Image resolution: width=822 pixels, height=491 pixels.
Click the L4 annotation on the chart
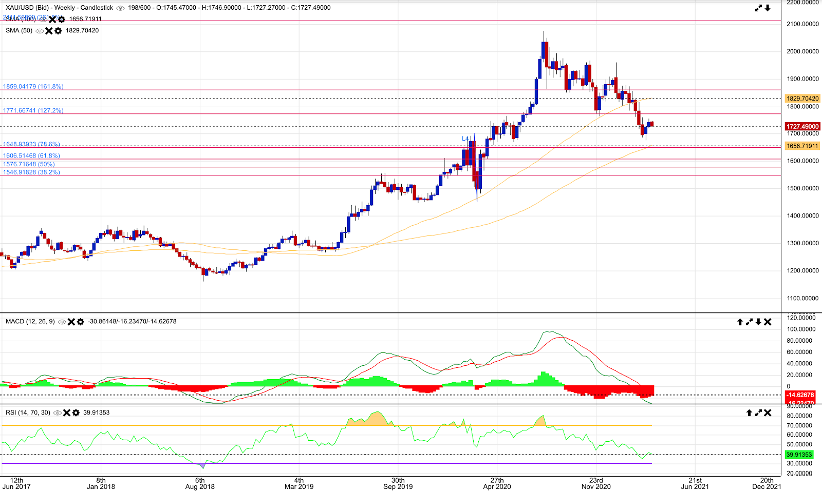(465, 139)
